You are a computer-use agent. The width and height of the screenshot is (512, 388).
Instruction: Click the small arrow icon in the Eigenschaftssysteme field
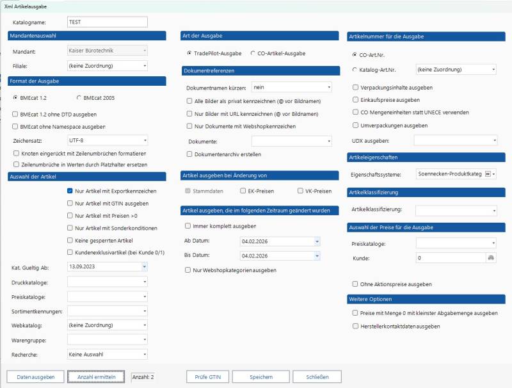[x=488, y=174]
